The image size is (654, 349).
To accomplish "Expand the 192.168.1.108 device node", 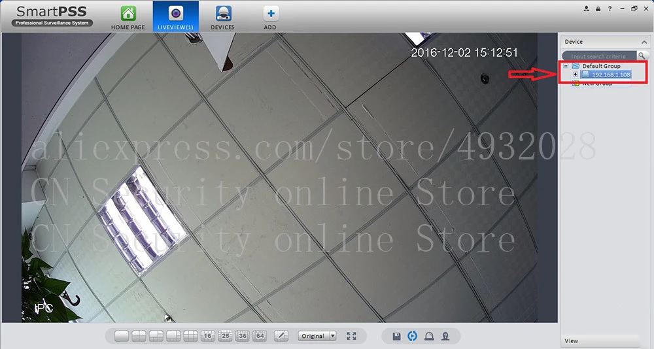I will pos(575,75).
